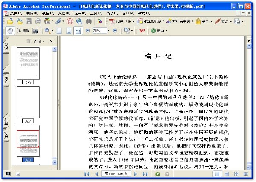Select page 326 thumbnail
Screen dimensions: 256x182
(28, 64)
